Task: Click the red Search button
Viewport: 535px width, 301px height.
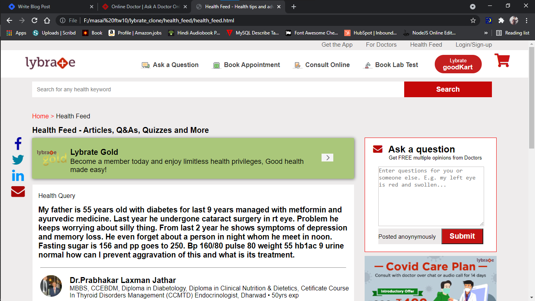Action: pos(448,89)
